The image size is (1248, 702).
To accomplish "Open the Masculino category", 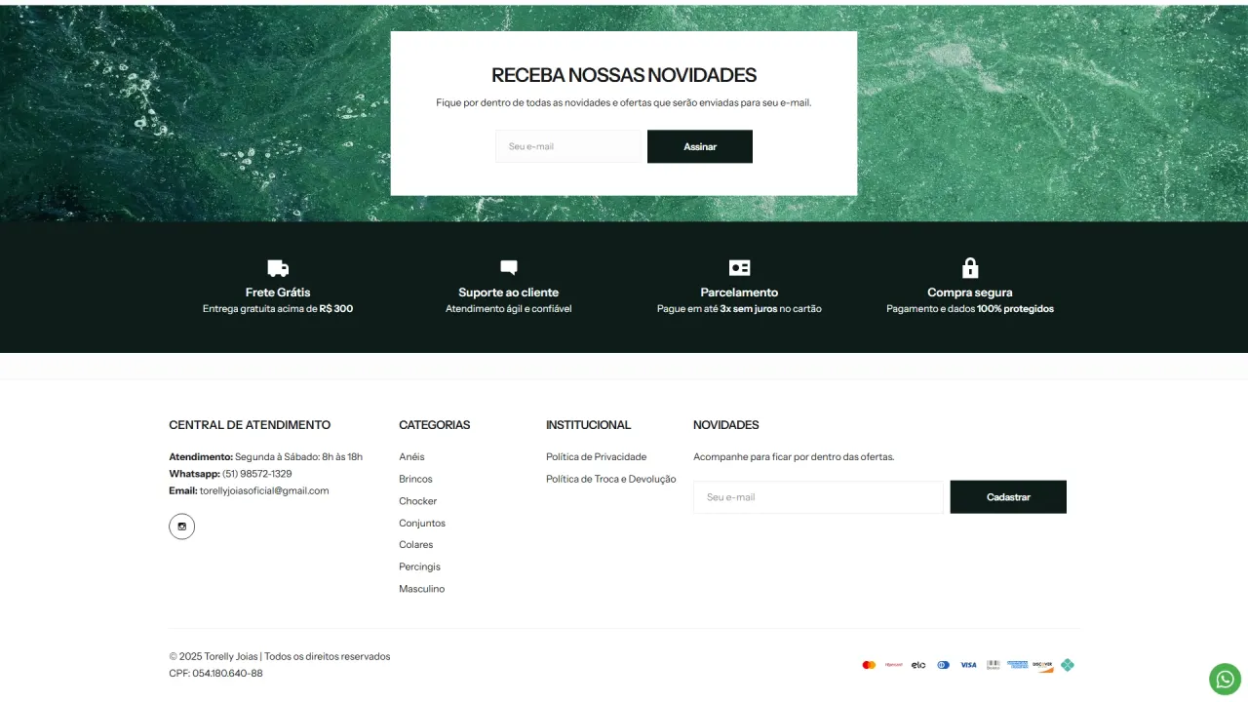I will tap(422, 589).
